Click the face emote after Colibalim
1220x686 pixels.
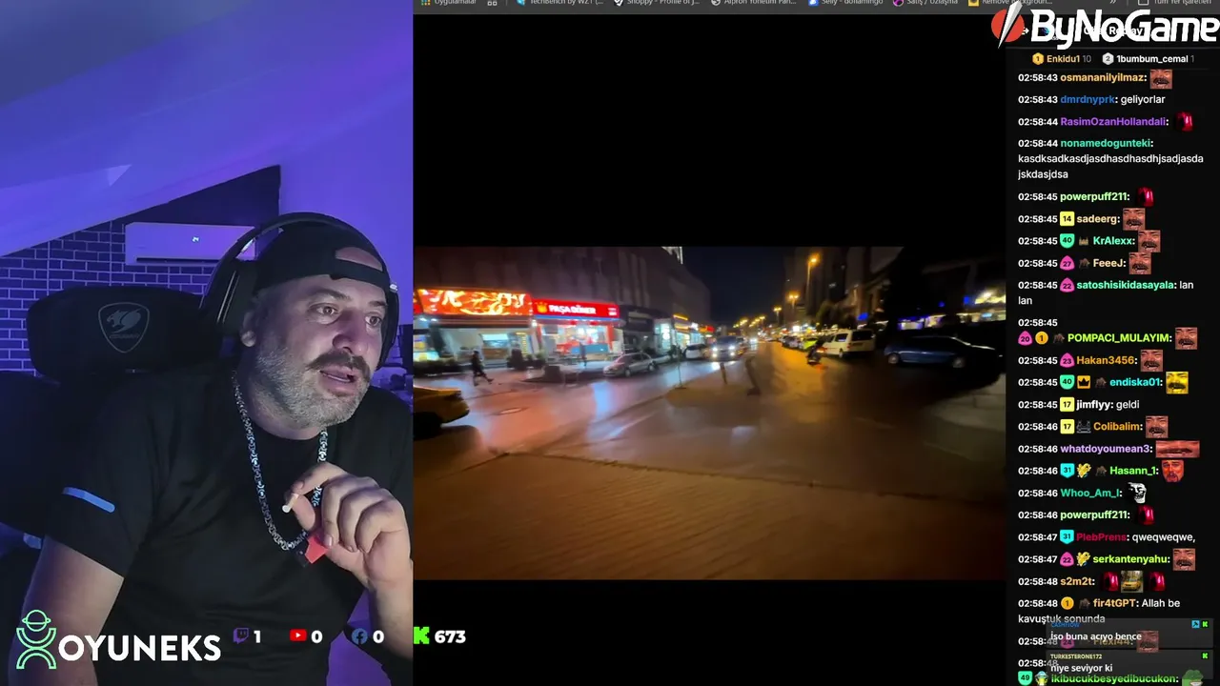(1156, 427)
